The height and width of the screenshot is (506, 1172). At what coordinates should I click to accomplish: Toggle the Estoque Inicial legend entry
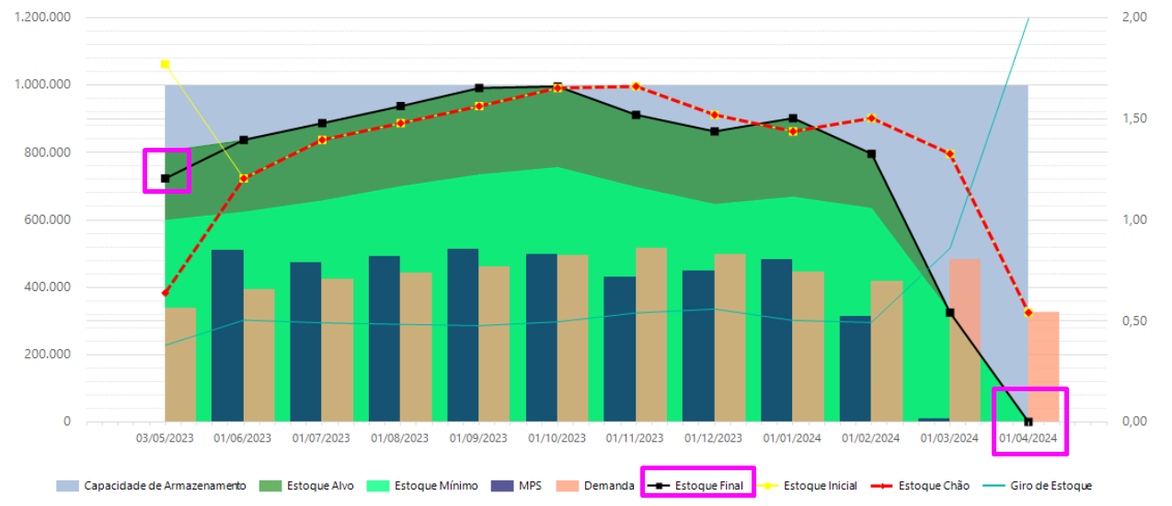806,486
